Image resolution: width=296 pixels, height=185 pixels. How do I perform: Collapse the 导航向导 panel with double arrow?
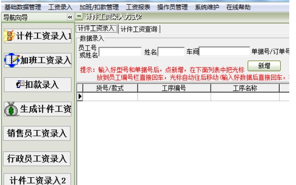point(70,17)
